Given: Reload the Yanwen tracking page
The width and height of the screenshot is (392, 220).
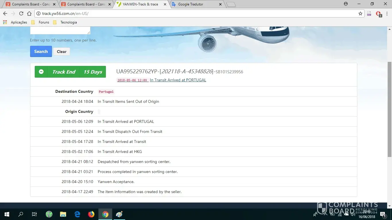Looking at the screenshot, I should click(21, 13).
